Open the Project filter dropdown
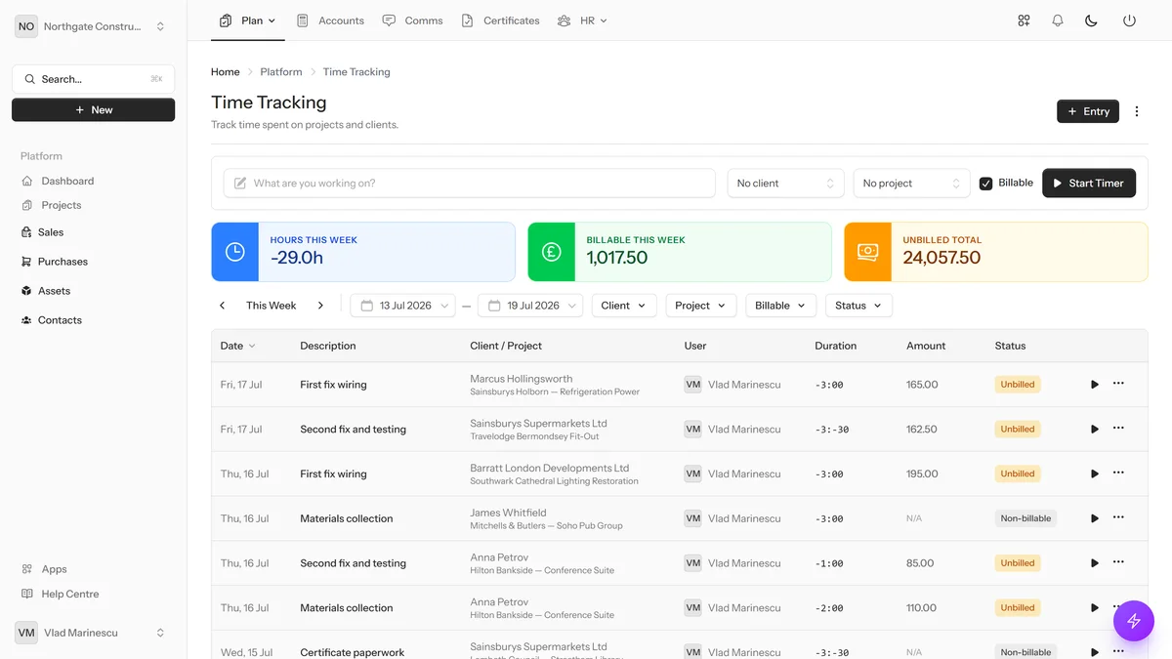 pos(700,306)
